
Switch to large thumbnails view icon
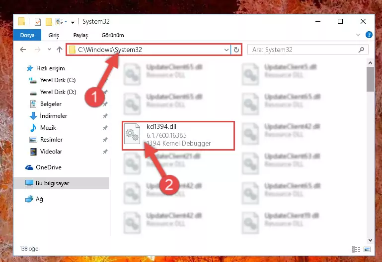(x=367, y=249)
